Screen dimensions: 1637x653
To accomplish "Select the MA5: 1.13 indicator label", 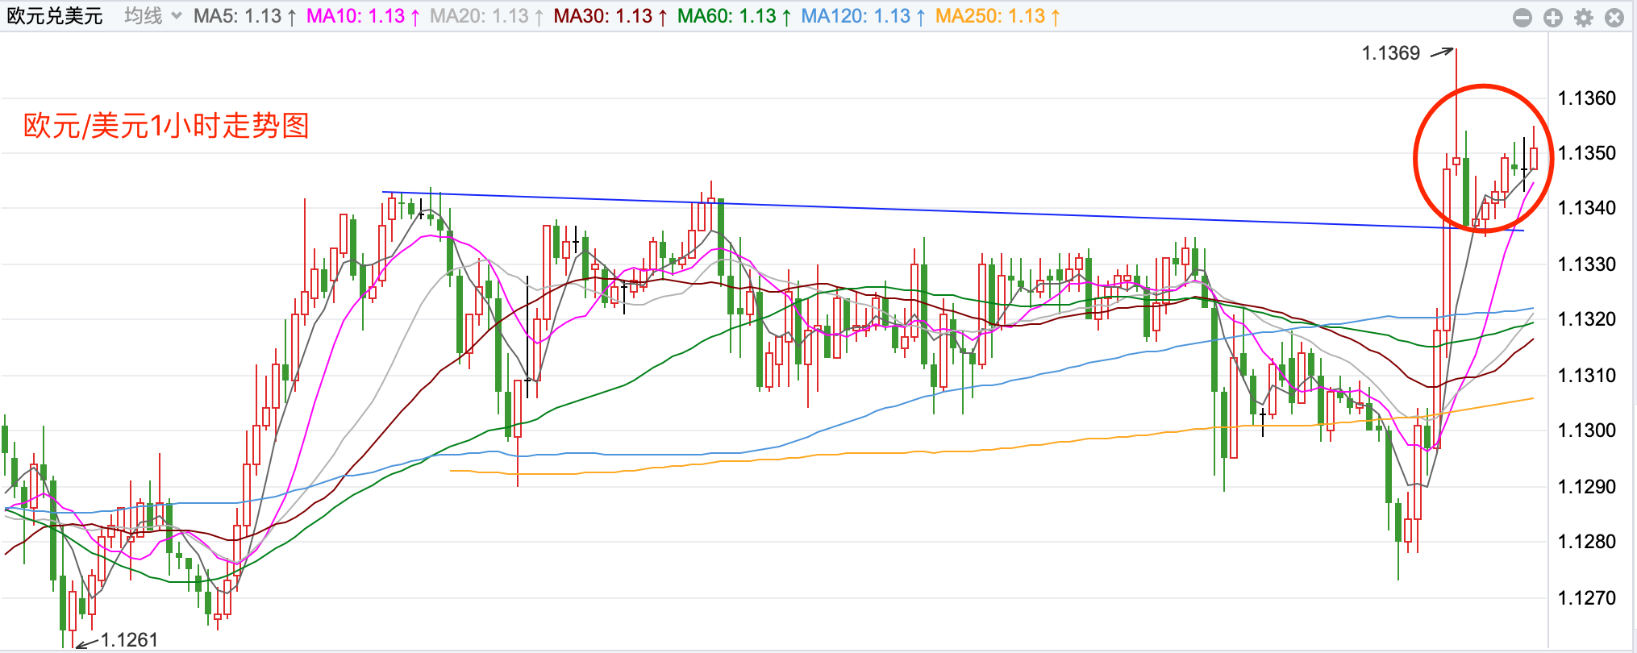I will 245,16.
